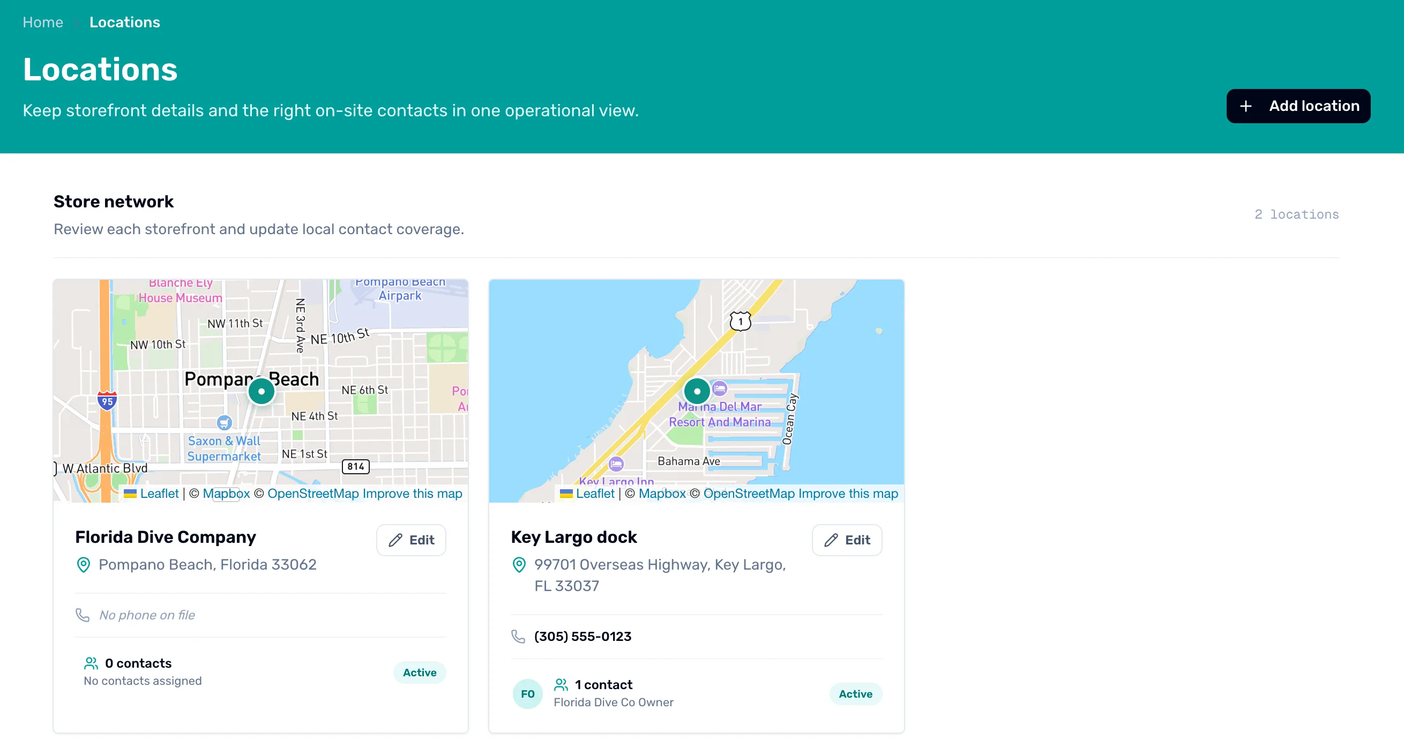Click Improve this map on Florida Dive Company map
Image resolution: width=1404 pixels, height=747 pixels.
point(412,493)
